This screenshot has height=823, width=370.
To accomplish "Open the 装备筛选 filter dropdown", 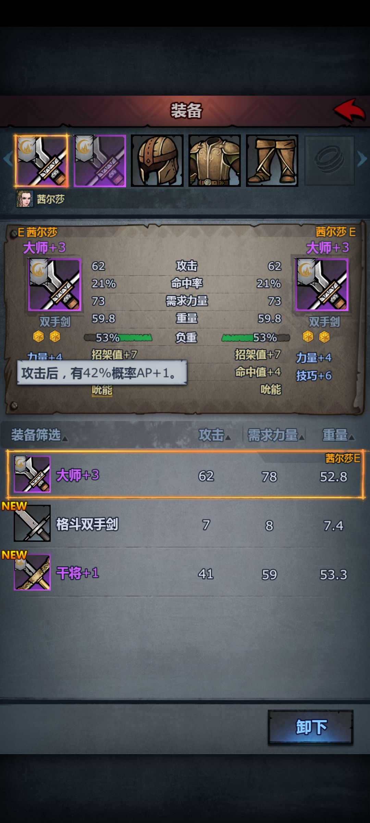I will click(x=39, y=435).
